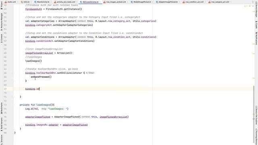Switch to the MainActivity.kt tab
Image resolution: width=258 pixels, height=145 pixels.
click(43, 2)
